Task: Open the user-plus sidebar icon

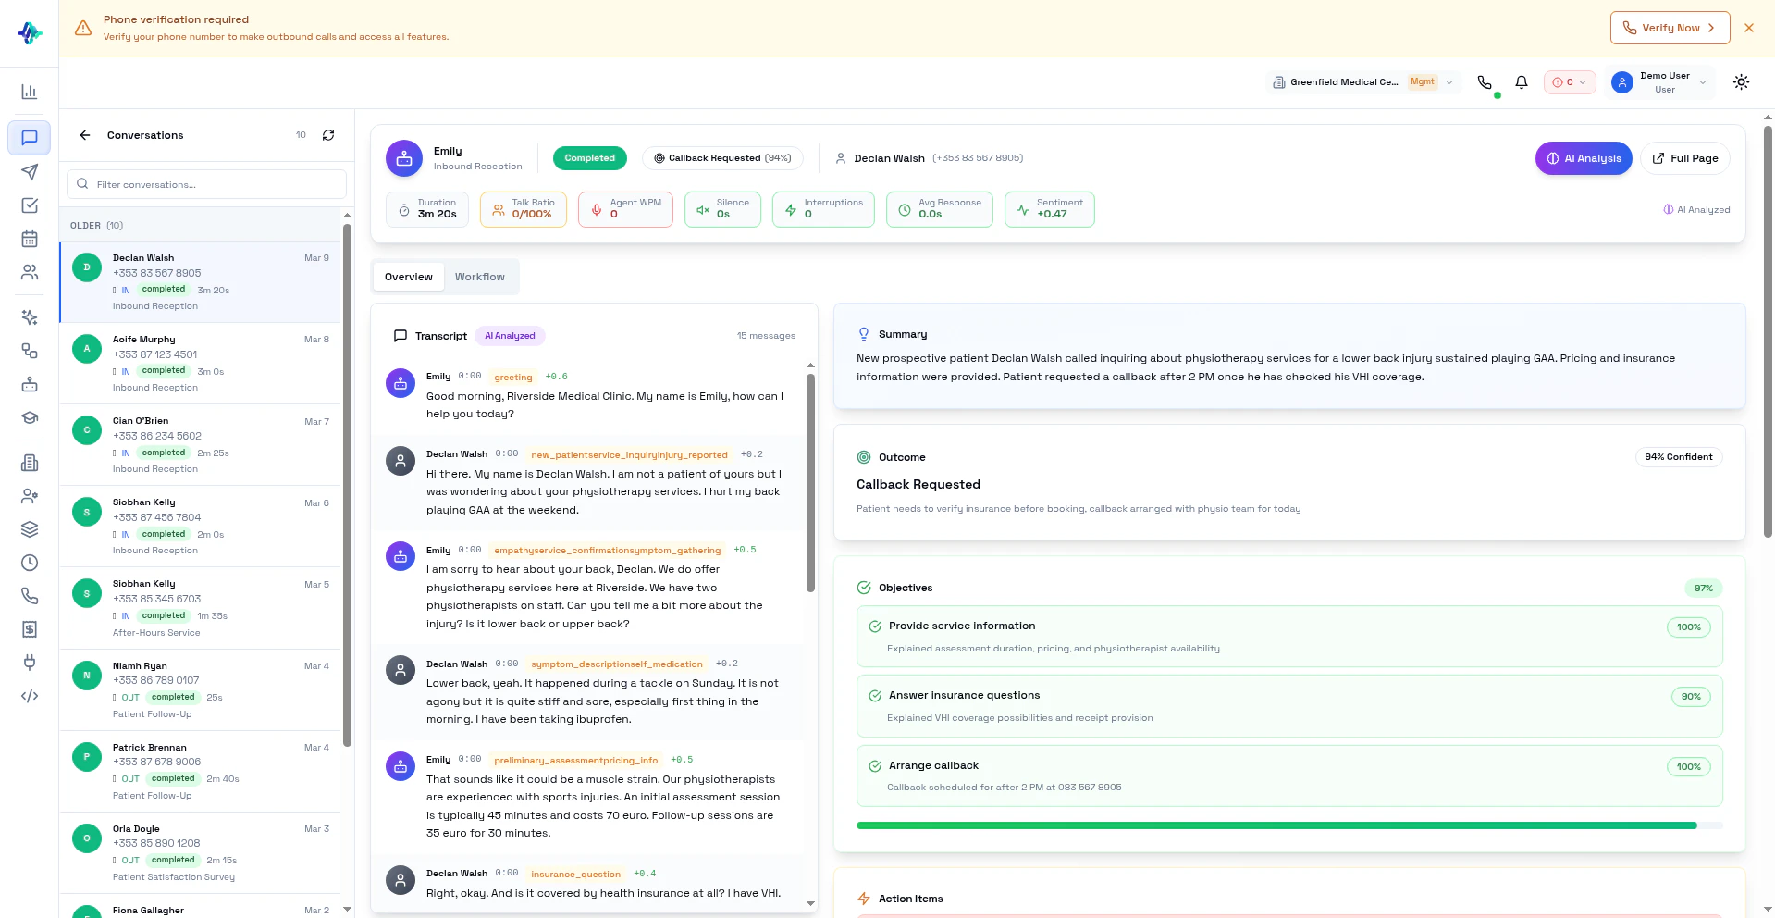Action: (x=30, y=496)
